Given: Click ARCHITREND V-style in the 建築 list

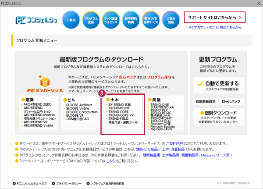Looking at the screenshot, I should click(x=39, y=125).
